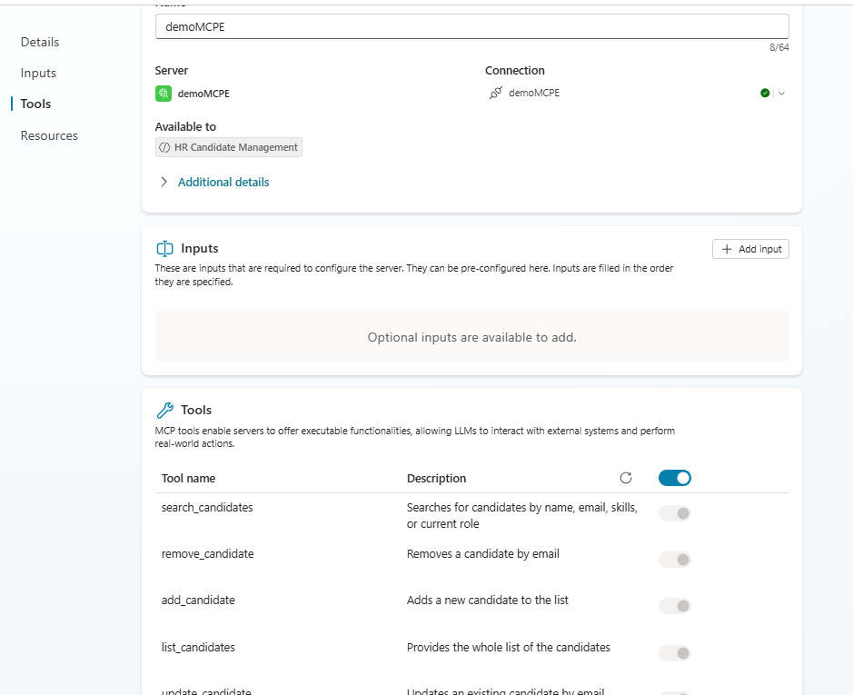Turn off the master all-tools toggle

click(x=674, y=478)
